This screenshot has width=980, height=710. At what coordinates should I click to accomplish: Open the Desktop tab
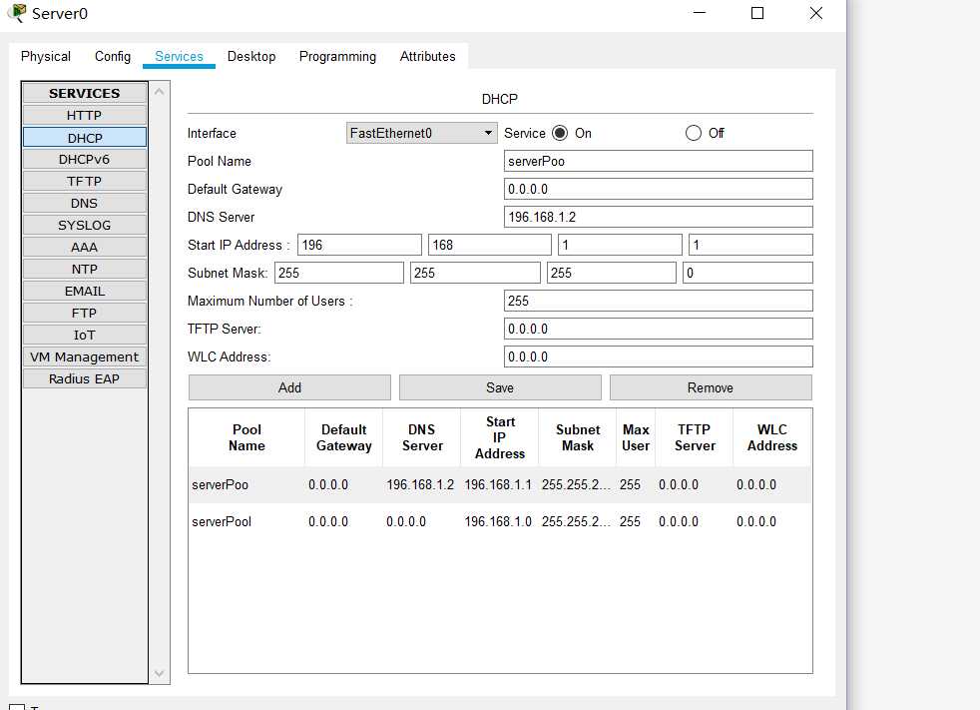point(251,56)
